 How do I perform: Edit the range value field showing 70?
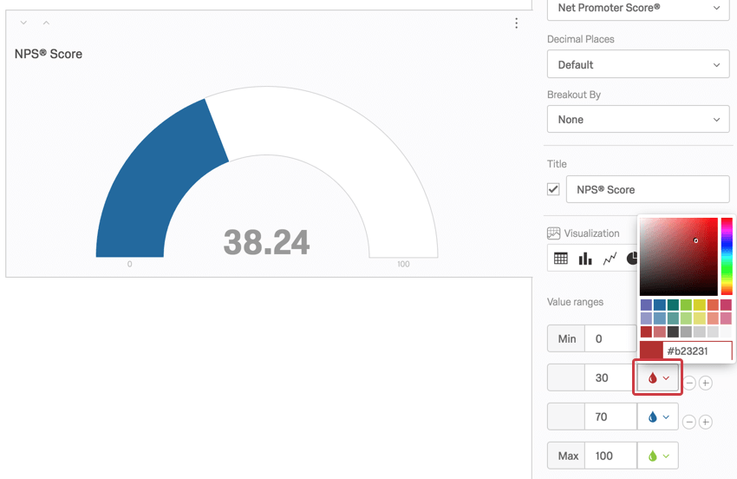coord(610,417)
